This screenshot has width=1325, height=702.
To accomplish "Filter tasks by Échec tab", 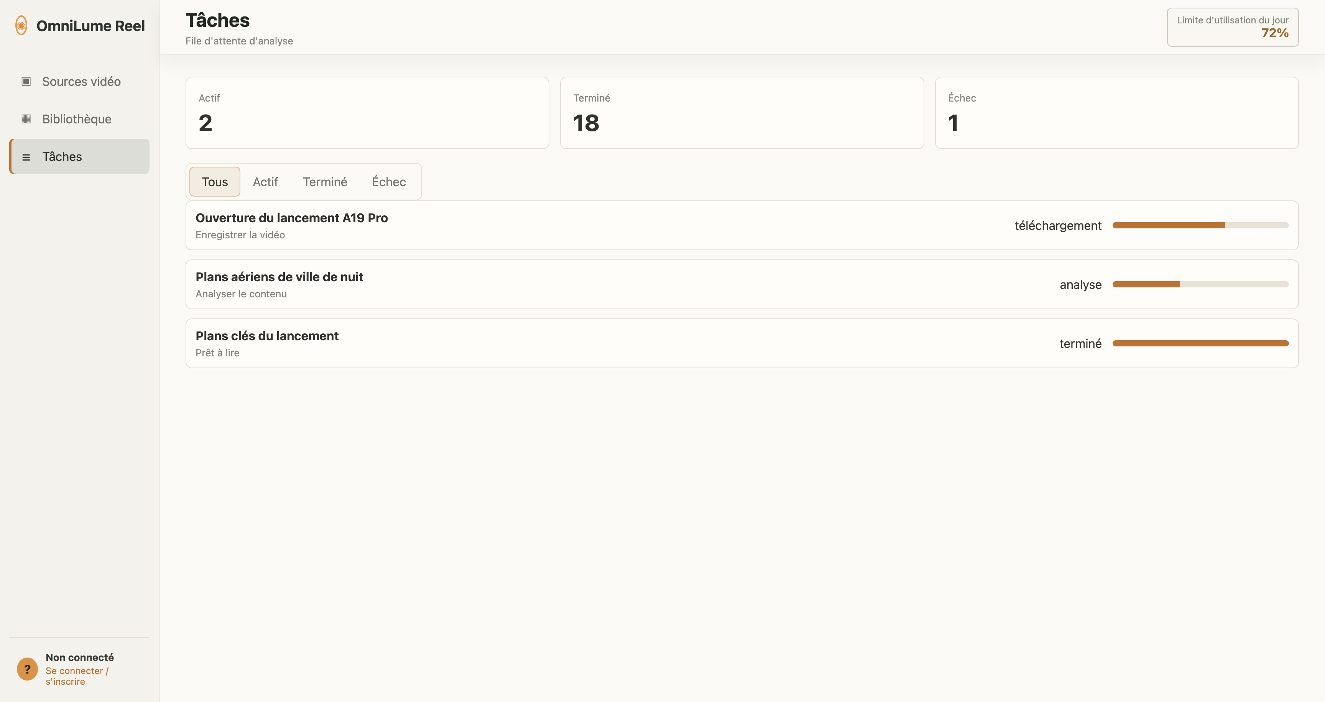I will (389, 181).
